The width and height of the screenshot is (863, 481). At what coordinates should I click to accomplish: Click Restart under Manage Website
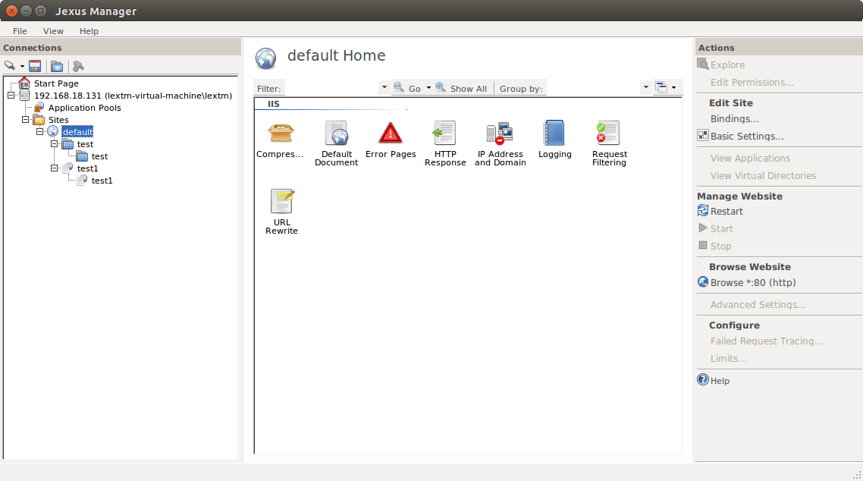click(726, 212)
